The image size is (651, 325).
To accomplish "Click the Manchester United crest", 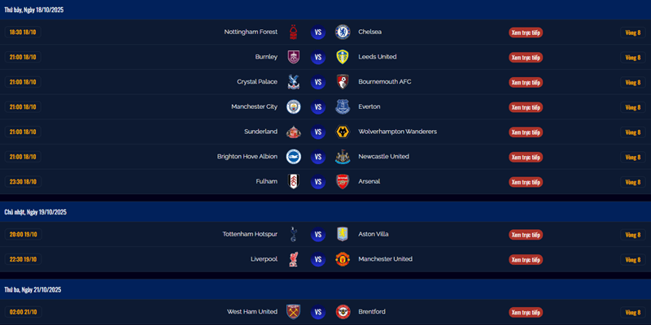I will point(343,259).
